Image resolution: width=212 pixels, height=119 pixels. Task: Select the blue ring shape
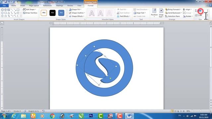coord(104,92)
